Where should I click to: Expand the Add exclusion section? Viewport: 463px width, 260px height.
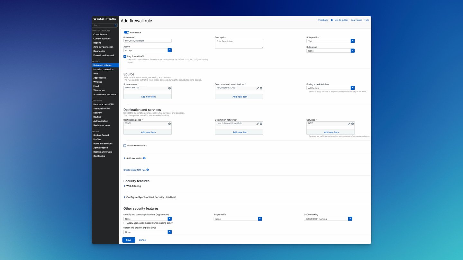tap(133, 158)
